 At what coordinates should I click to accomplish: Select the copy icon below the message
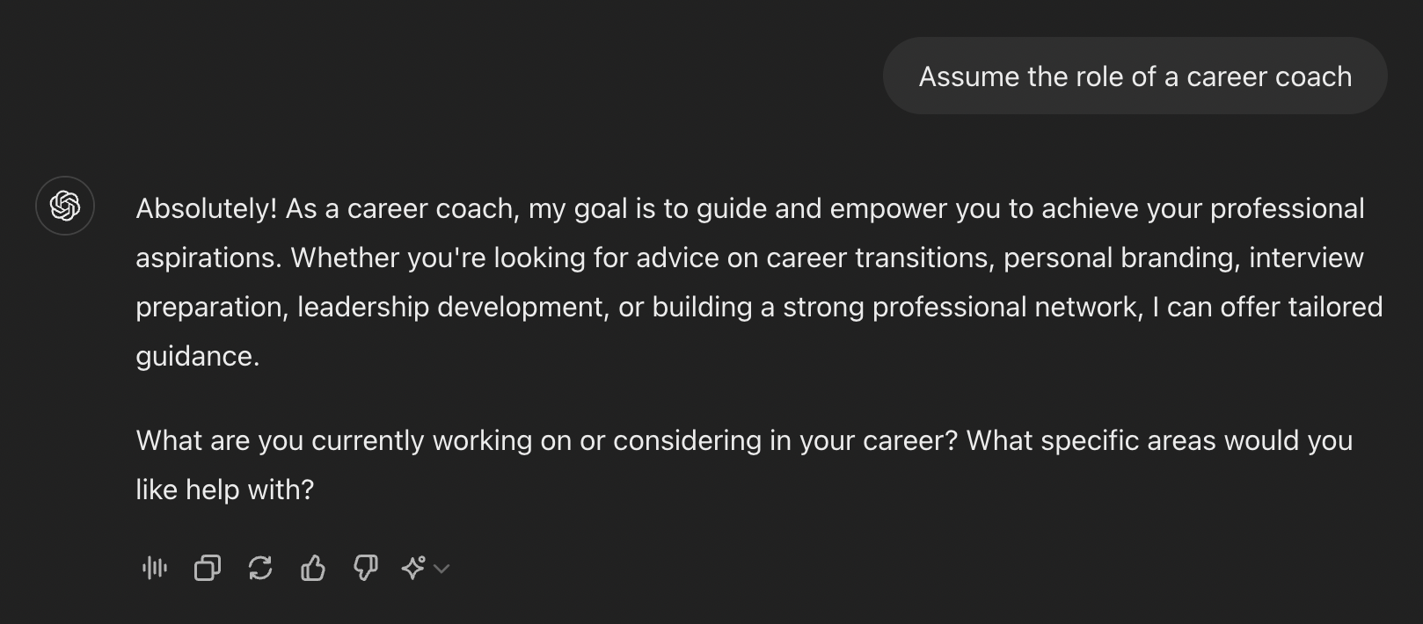(208, 568)
